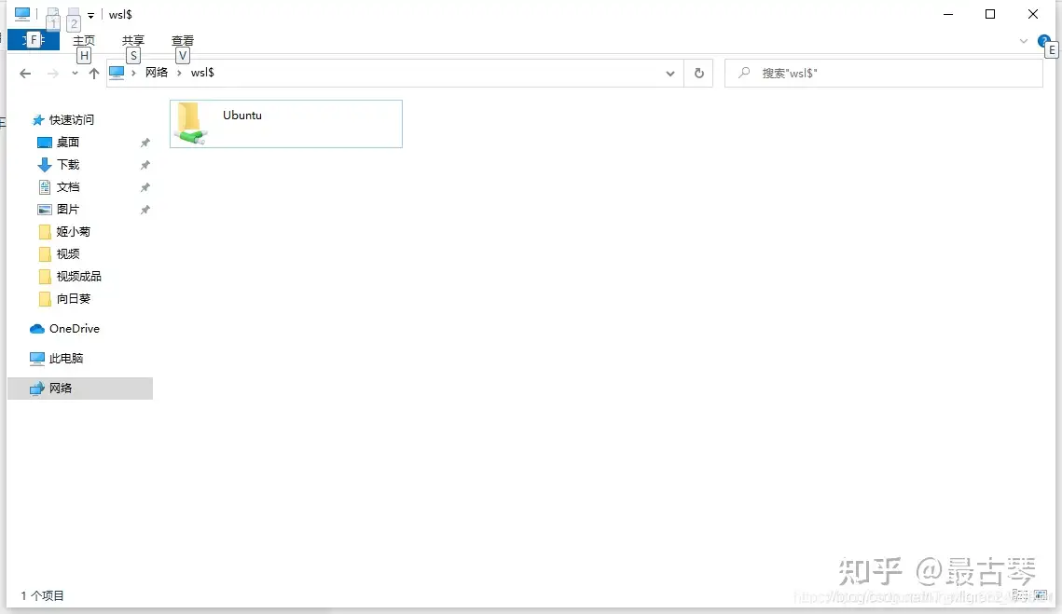Open the recent locations dropdown arrow
This screenshot has height=614, width=1062.
point(75,73)
